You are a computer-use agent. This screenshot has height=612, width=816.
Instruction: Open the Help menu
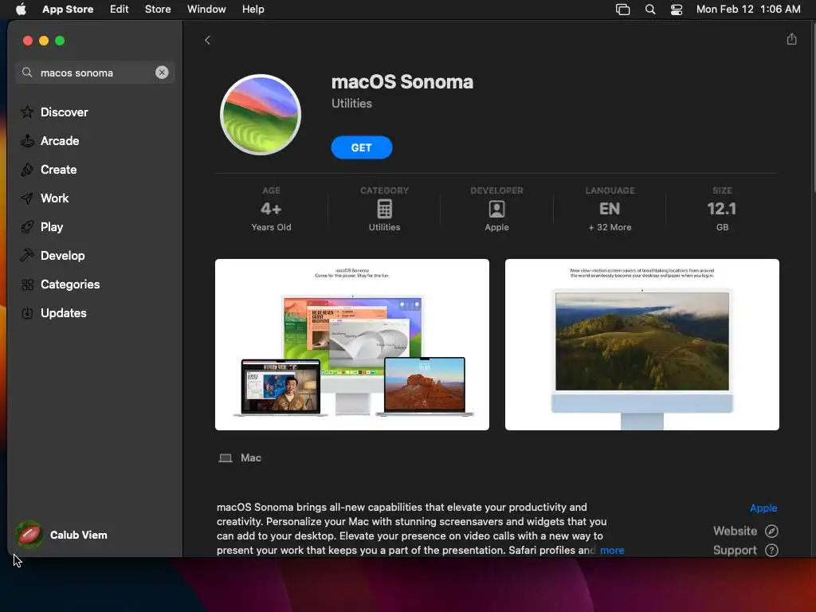coord(253,9)
